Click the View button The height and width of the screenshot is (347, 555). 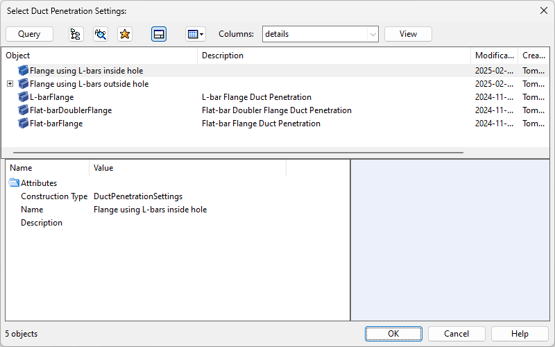point(408,34)
